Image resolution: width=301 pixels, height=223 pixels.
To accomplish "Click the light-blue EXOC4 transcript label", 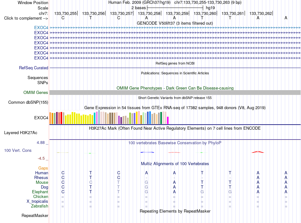I will 41,28.
